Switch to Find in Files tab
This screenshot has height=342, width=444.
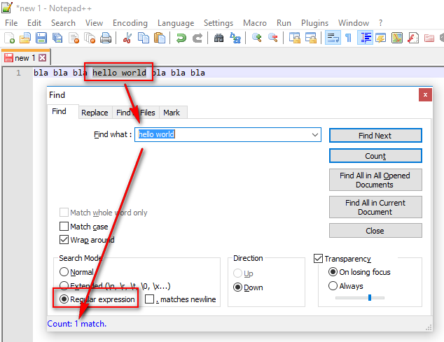coord(136,113)
